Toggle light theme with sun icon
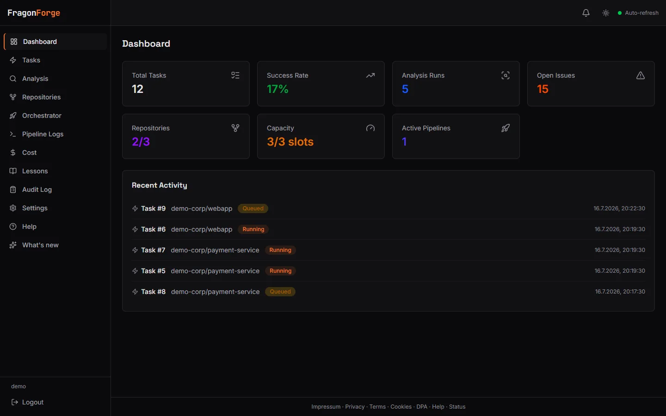Screen dimensions: 666x416 [x=606, y=13]
